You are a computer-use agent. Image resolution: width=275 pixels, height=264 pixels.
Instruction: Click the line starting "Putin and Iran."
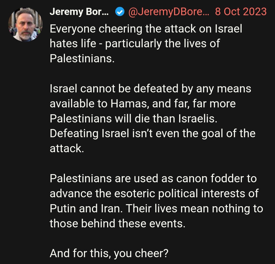pos(156,209)
